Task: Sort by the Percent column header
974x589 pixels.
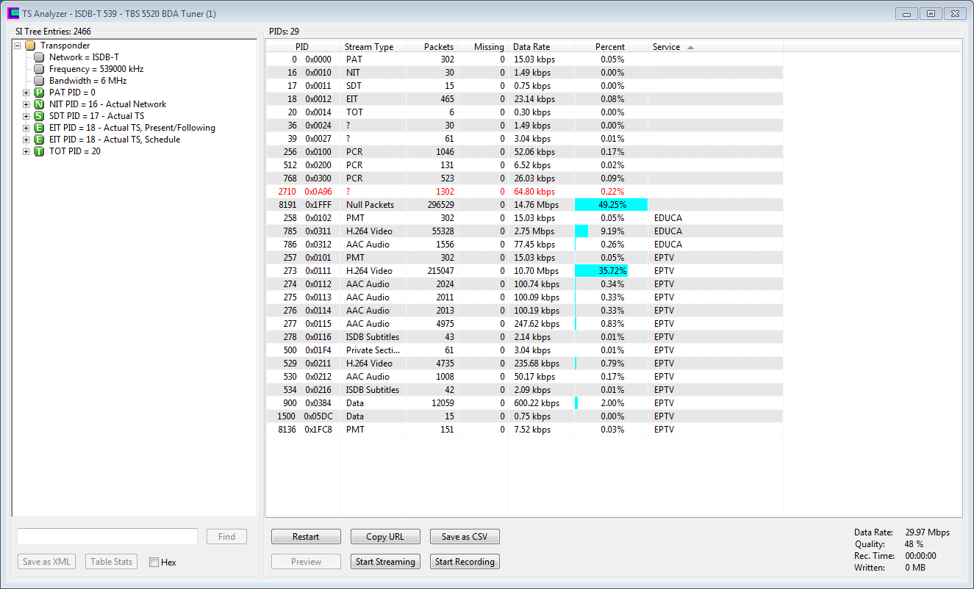Action: coord(611,46)
